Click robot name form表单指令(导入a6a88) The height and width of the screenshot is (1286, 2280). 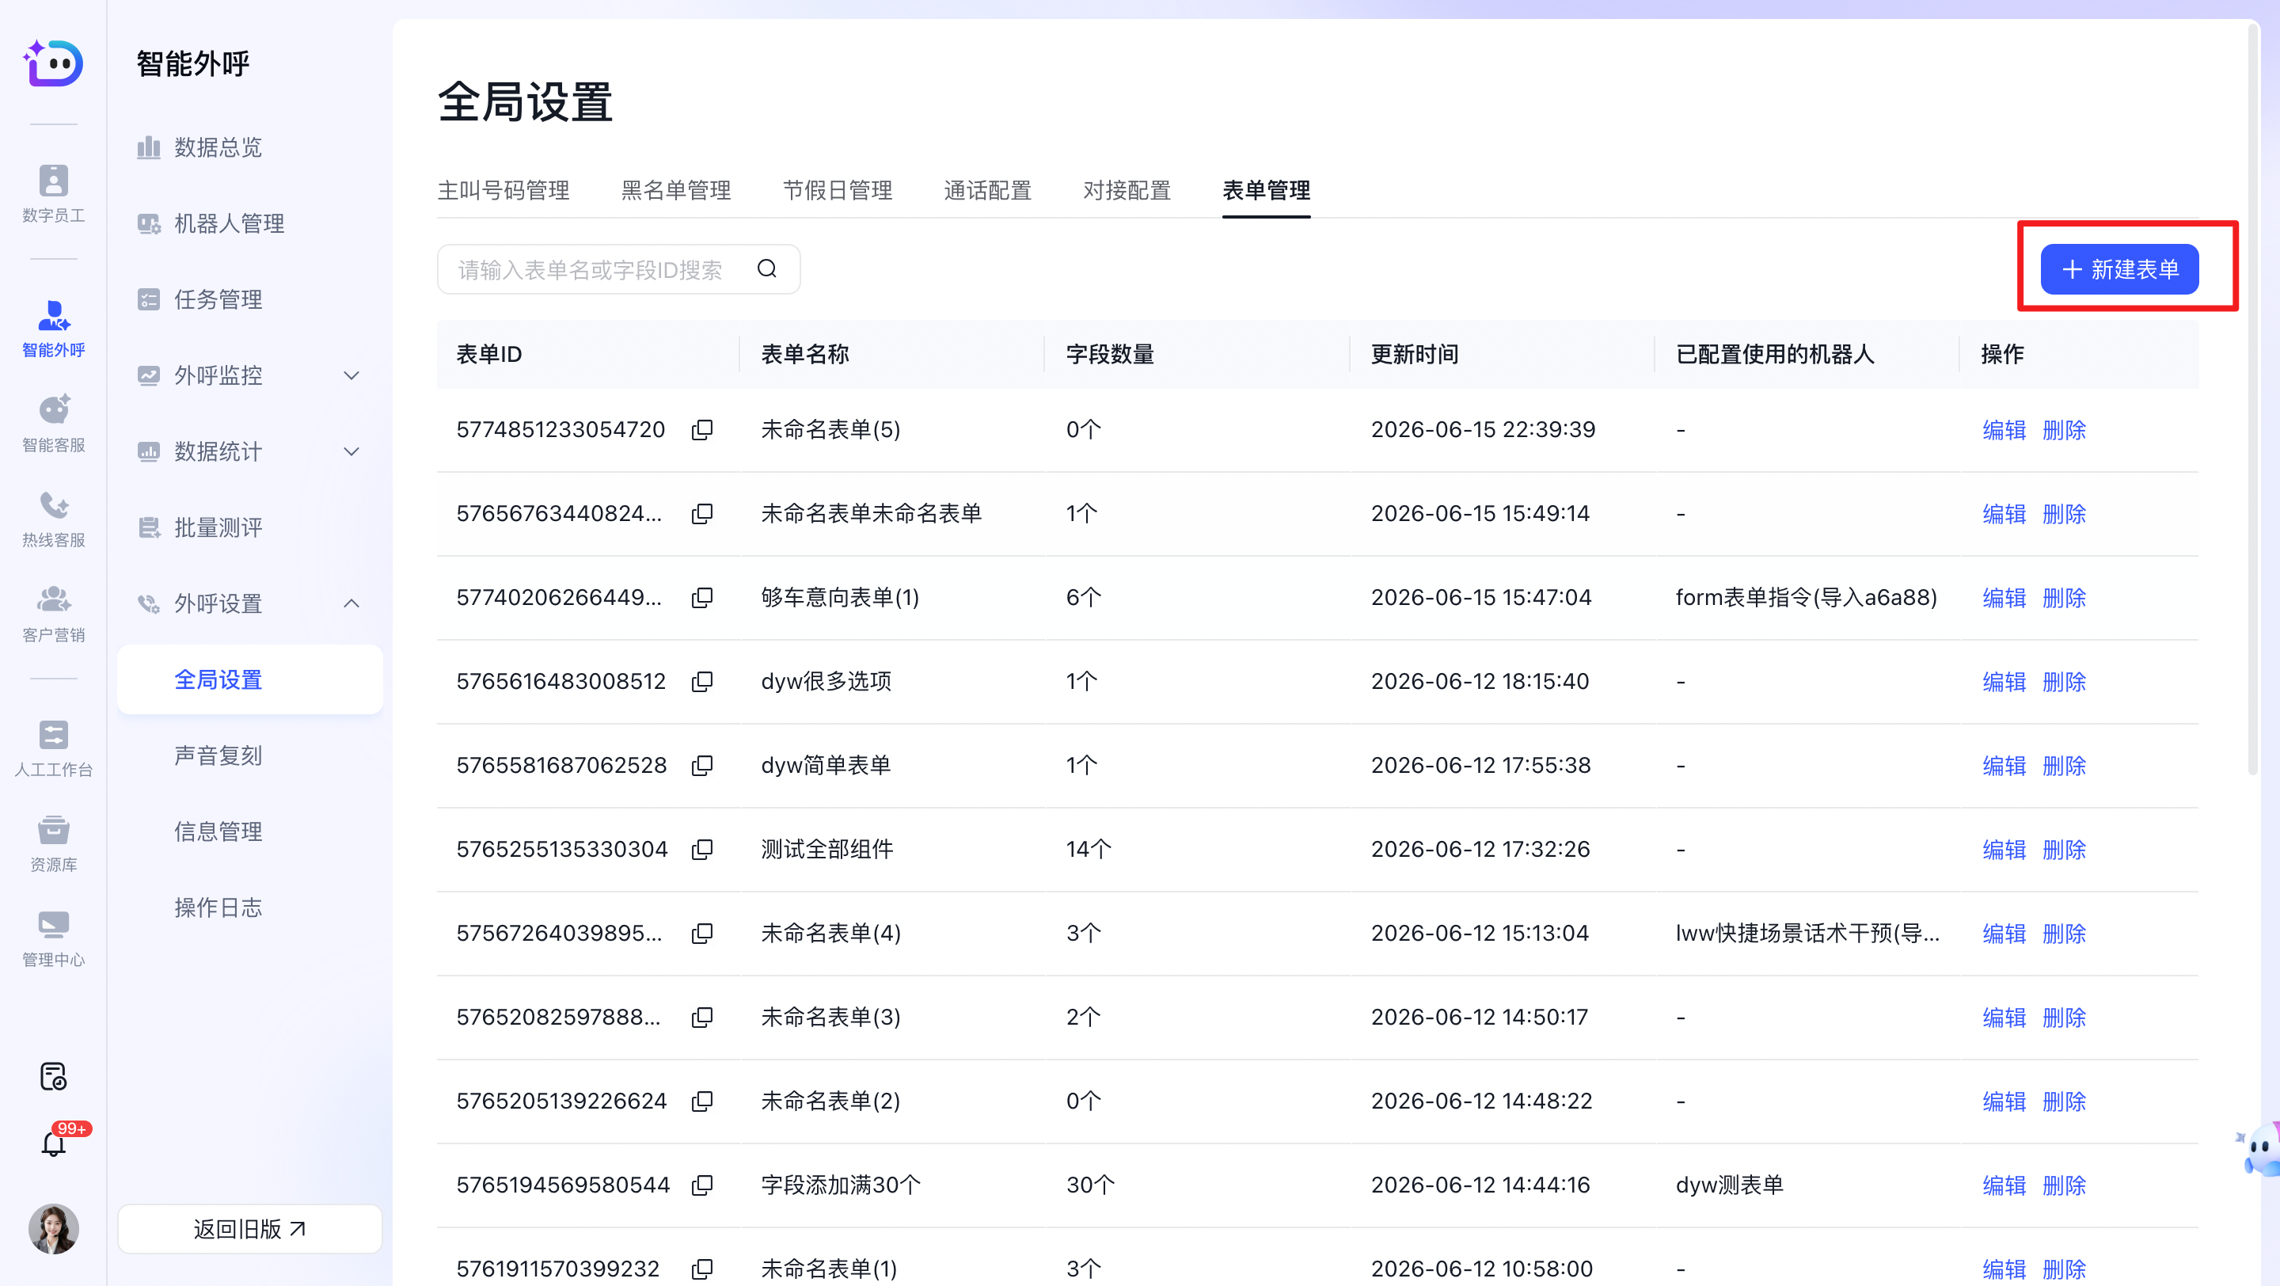tap(1806, 597)
